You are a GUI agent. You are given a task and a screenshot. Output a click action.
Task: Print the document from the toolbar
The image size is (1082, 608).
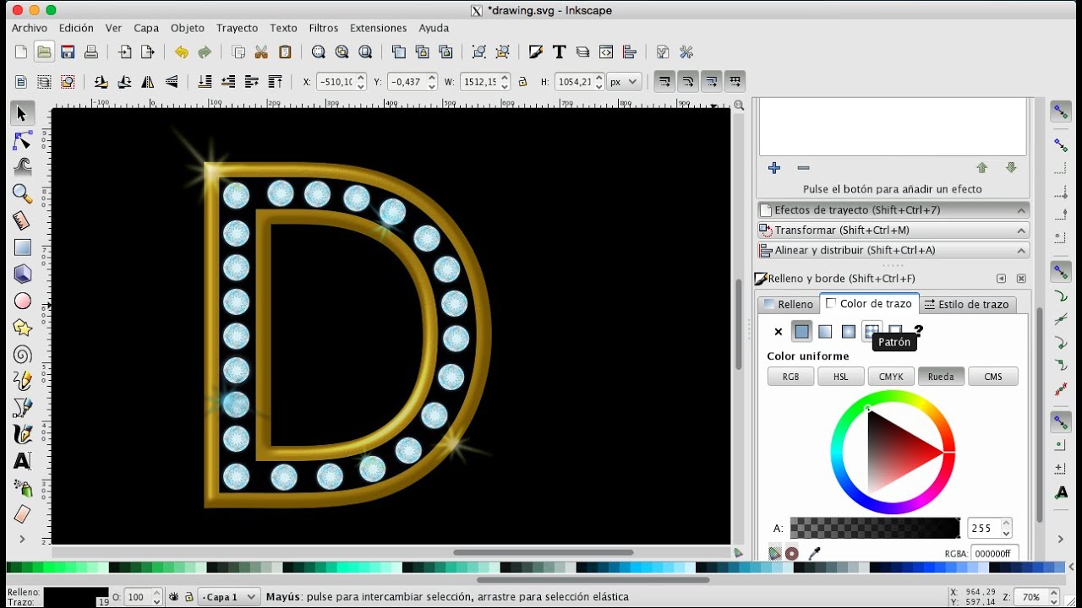coord(91,52)
